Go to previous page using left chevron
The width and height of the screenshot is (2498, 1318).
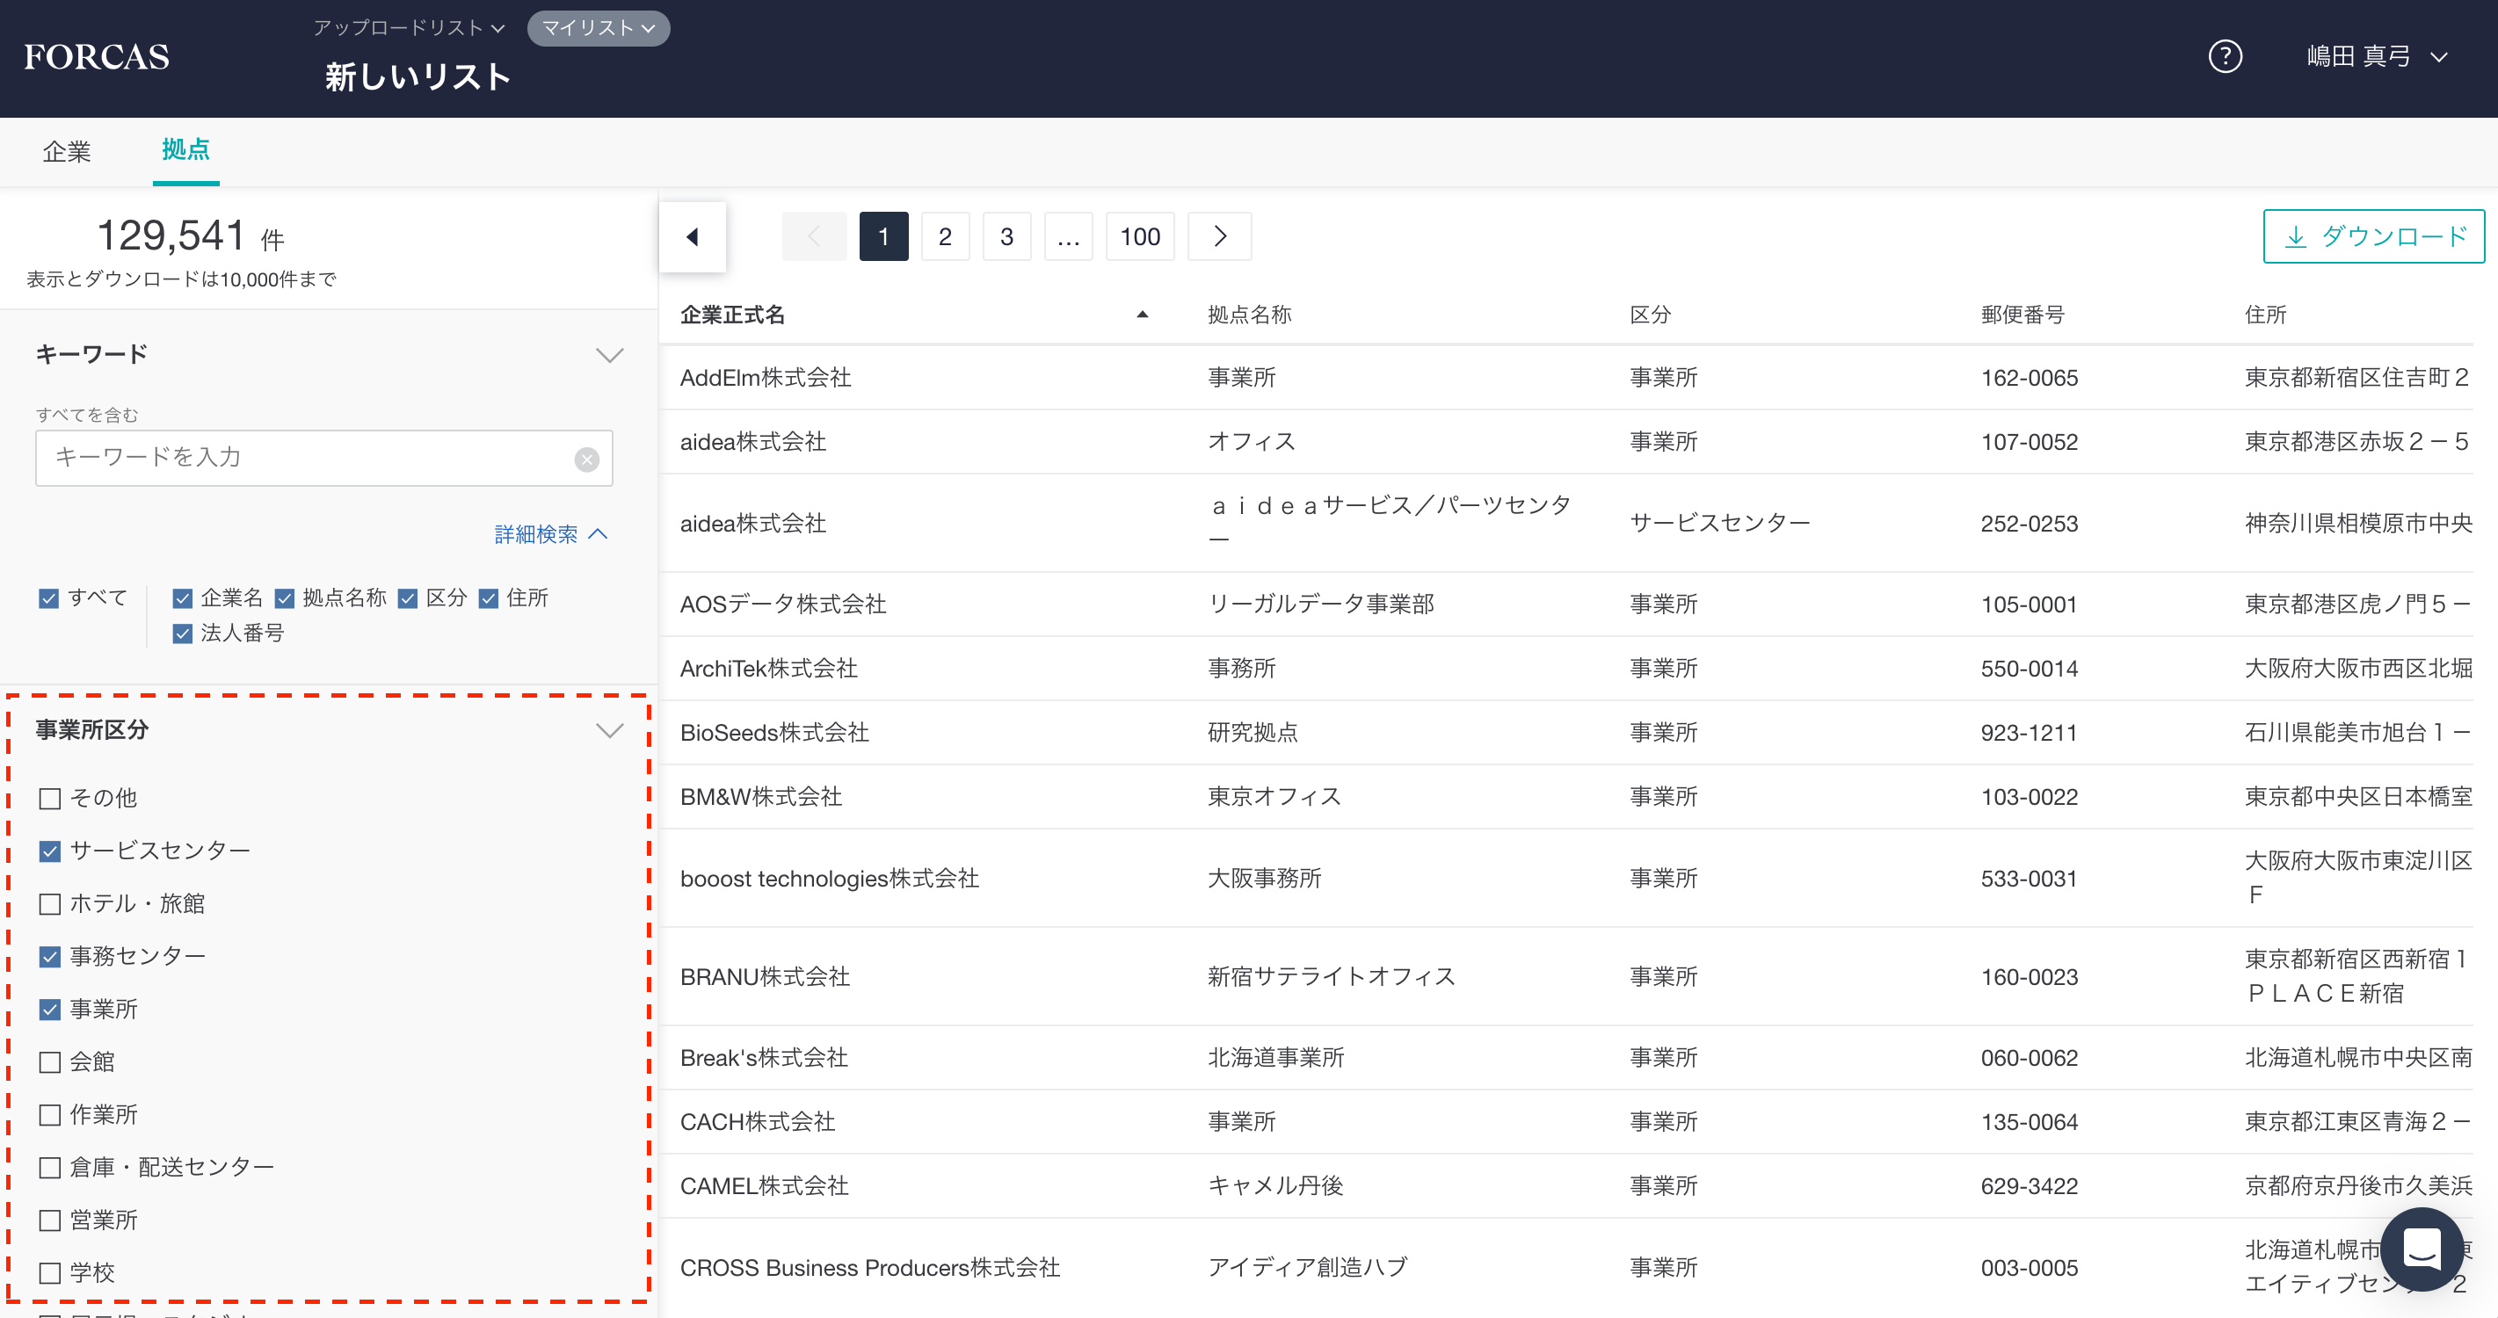tap(814, 236)
